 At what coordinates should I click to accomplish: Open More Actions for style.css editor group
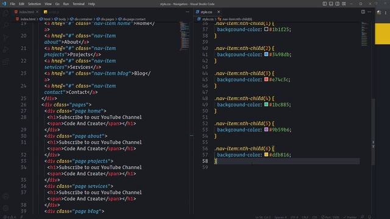pyautogui.click(x=370, y=12)
